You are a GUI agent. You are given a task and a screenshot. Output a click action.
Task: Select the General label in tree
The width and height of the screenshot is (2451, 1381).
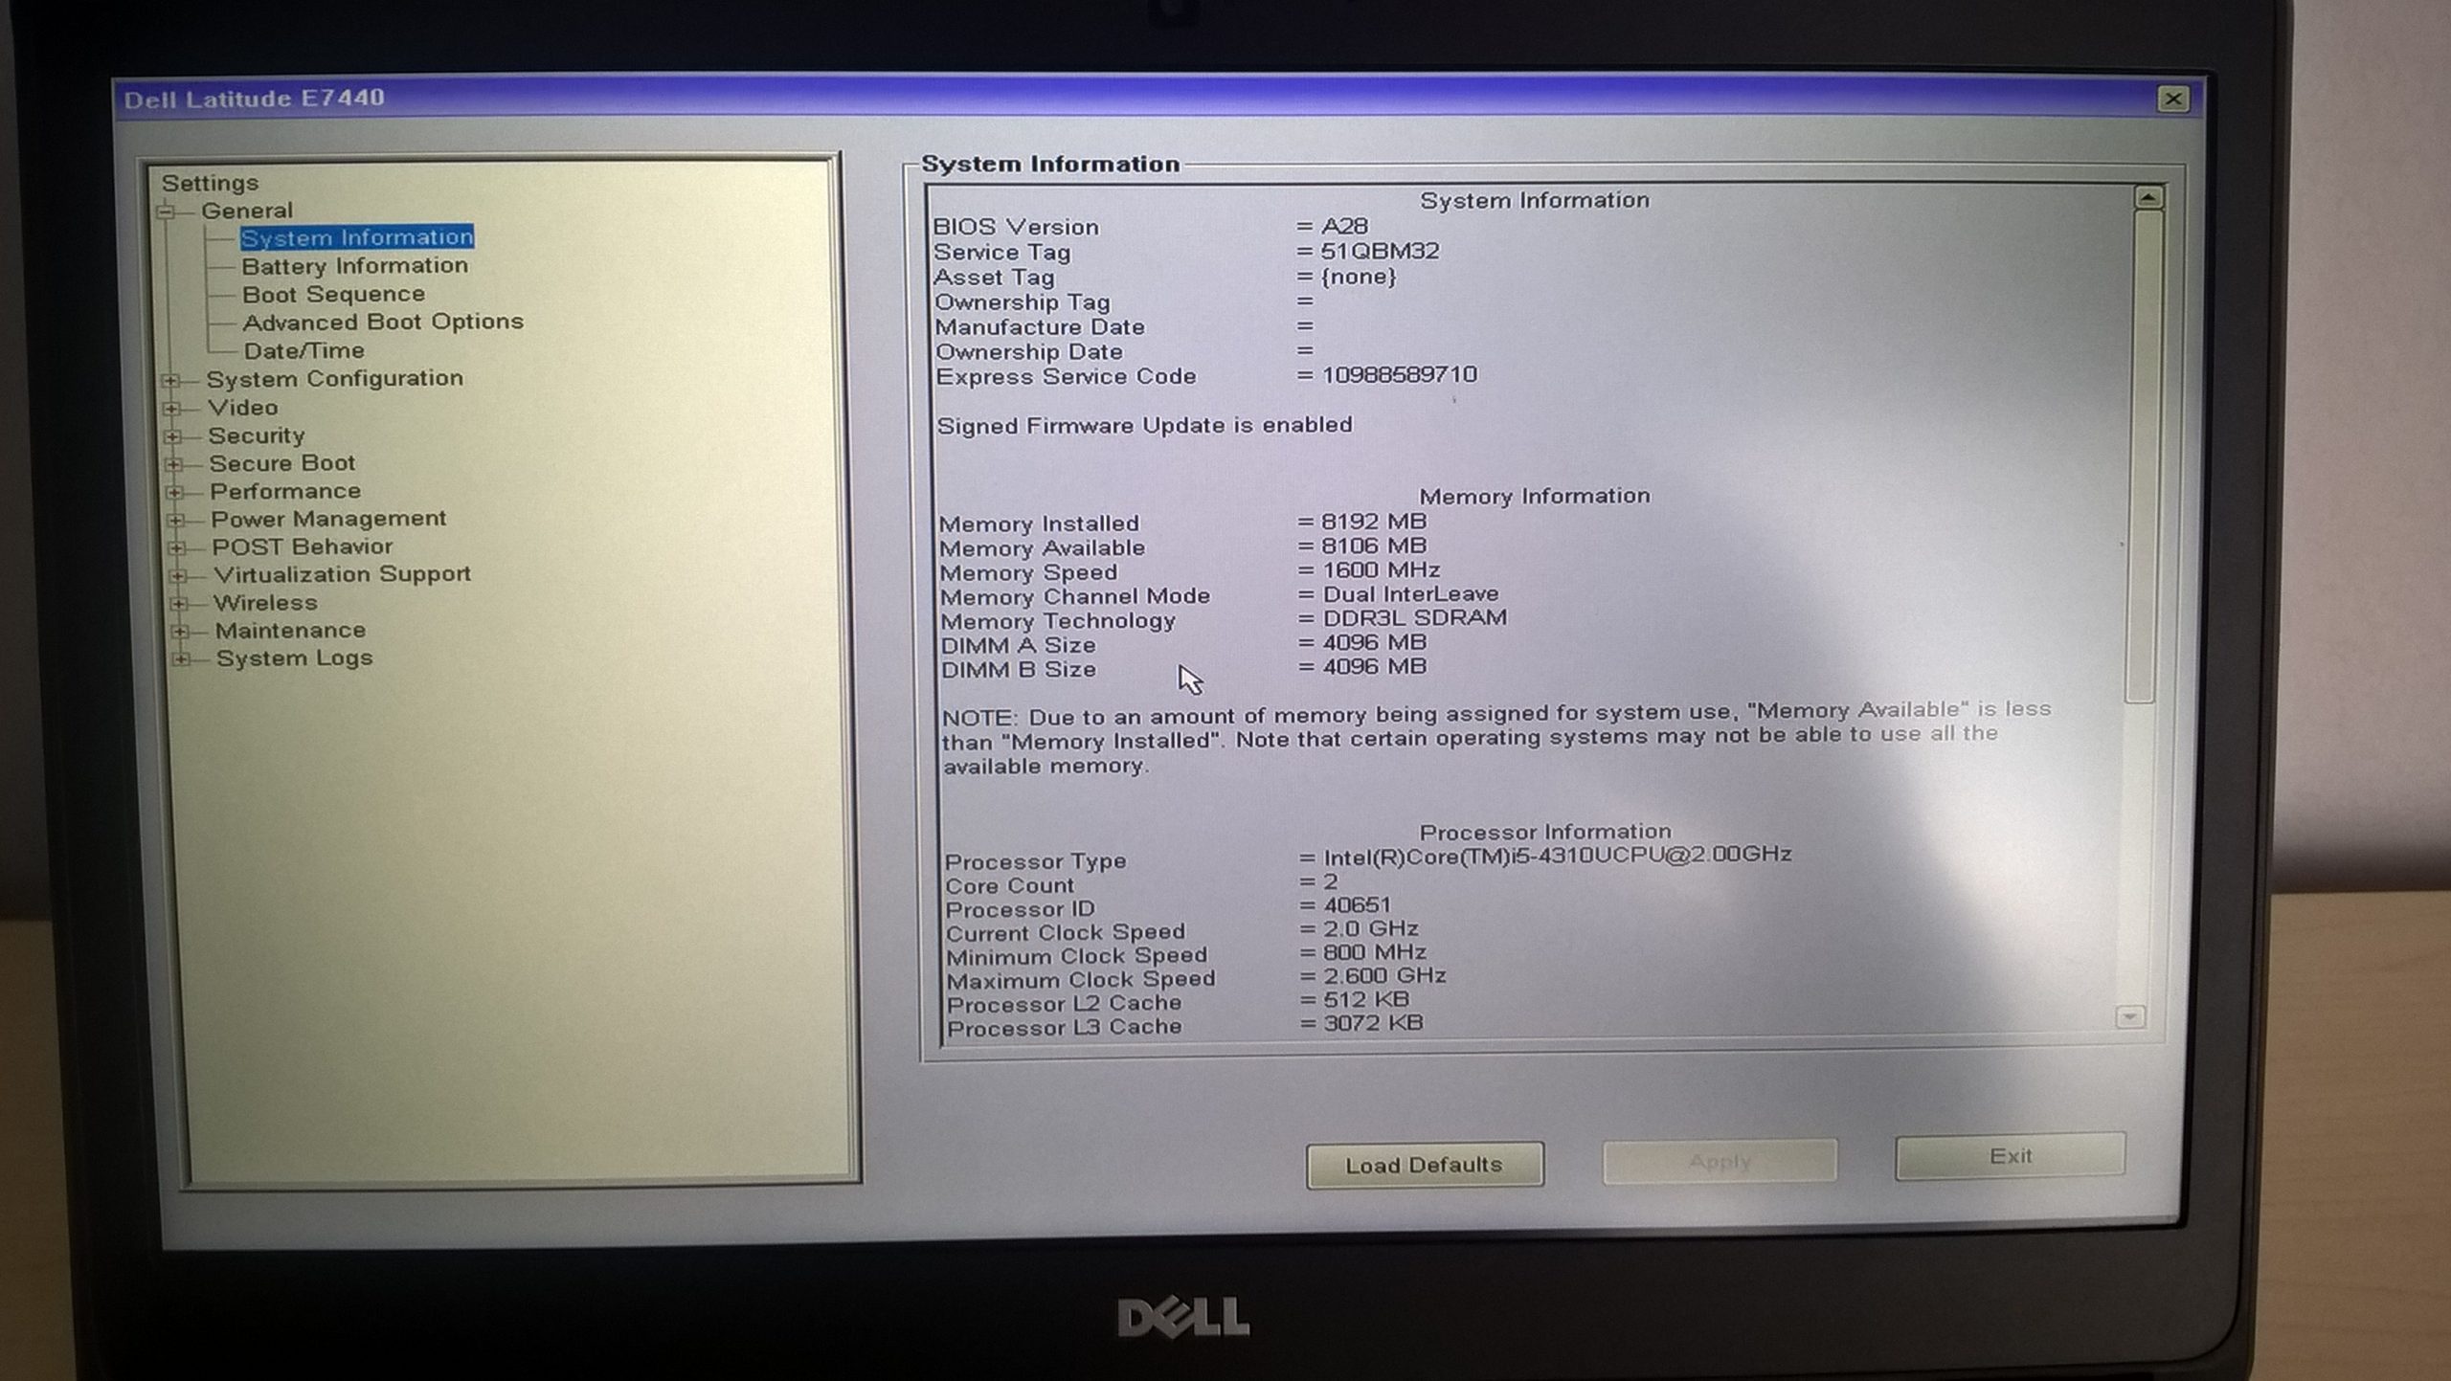(247, 211)
